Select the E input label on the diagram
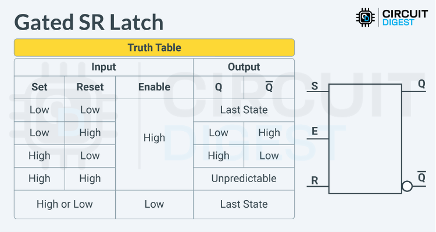 [315, 131]
